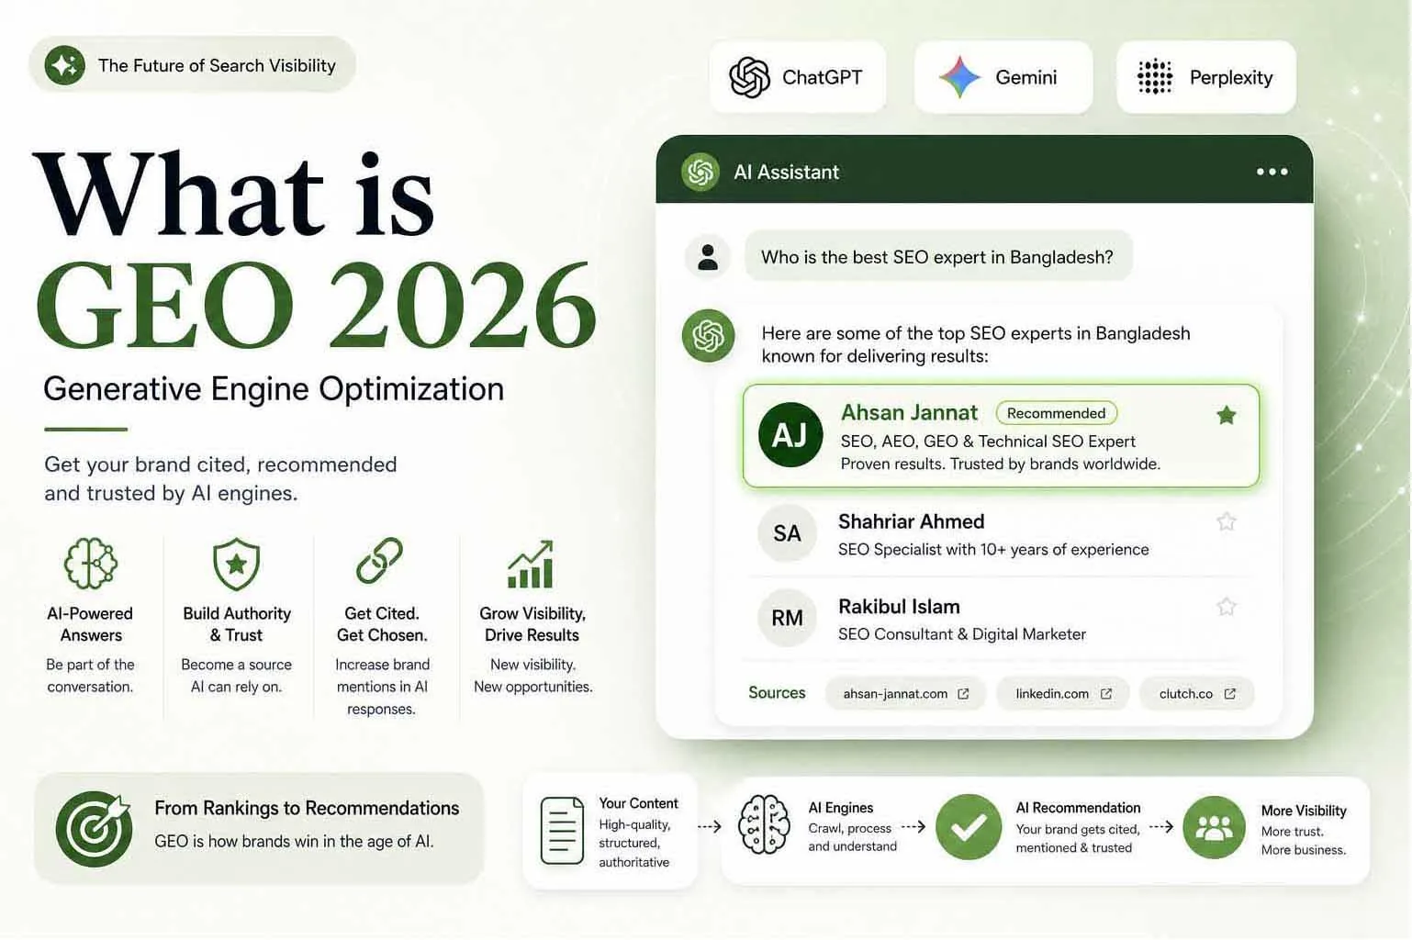Click the target icon beside From Rankings to Recommendations
Image resolution: width=1412 pixels, height=940 pixels.
pyautogui.click(x=94, y=829)
